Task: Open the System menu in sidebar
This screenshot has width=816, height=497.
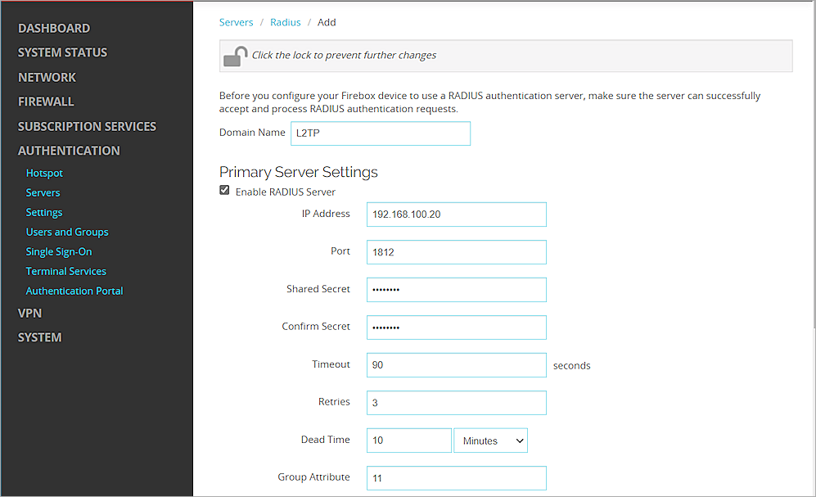Action: (x=39, y=337)
